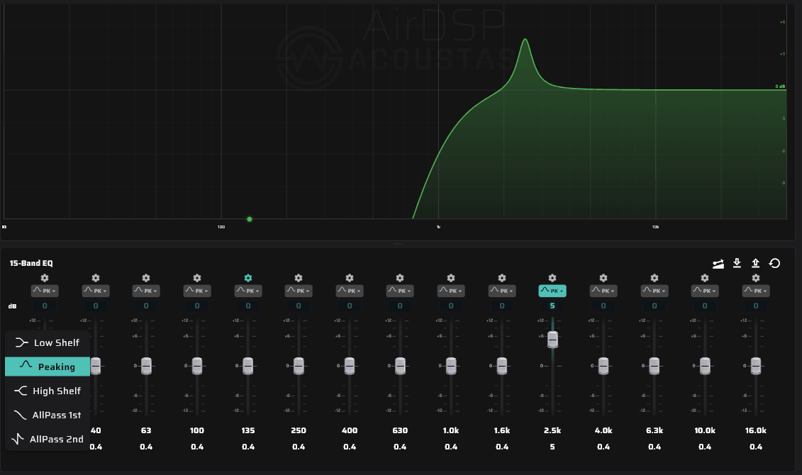Choose Peaking from the filter type menu
This screenshot has height=475, width=802.
pyautogui.click(x=48, y=367)
